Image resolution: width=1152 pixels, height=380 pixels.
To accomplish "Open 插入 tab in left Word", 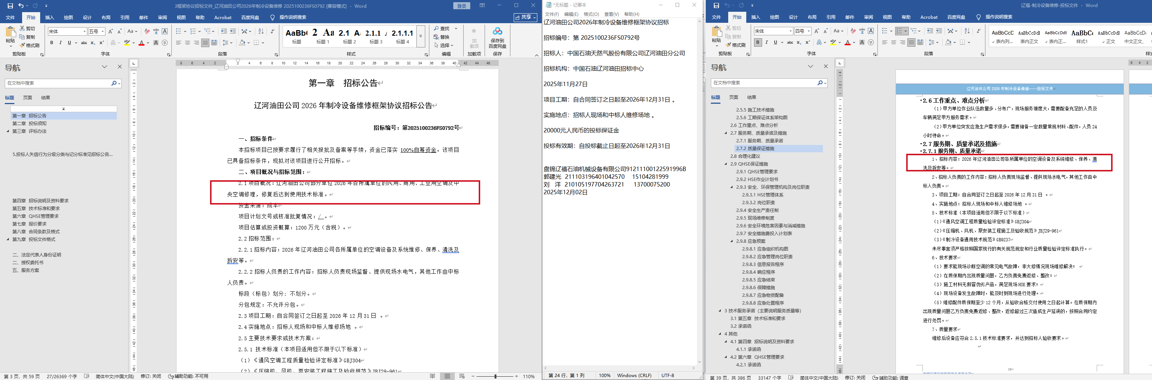I will pos(50,17).
